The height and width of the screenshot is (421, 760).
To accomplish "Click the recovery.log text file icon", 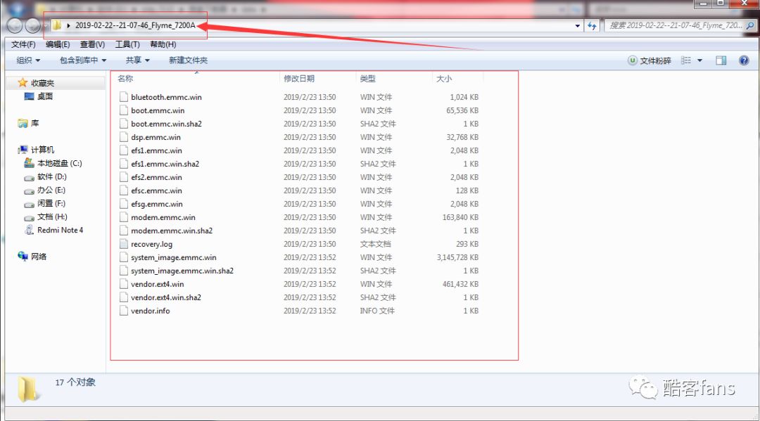I will point(124,244).
